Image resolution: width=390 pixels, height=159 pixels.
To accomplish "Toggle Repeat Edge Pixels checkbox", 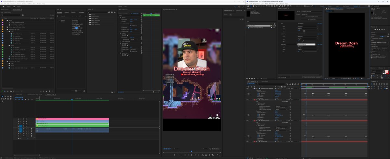I will (x=130, y=51).
